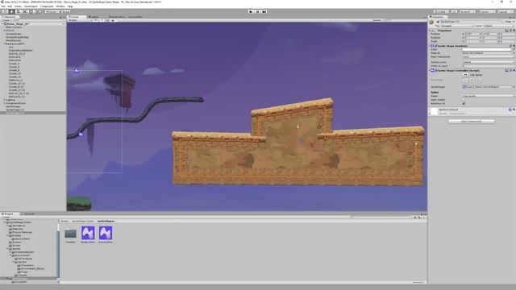Screen dimensions: 516x290
Task: Select the Rect transform tool
Action: coord(31,11)
